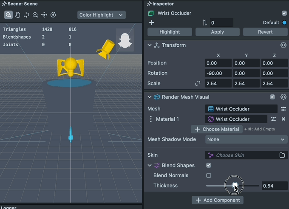
Task: Collapse the Transform section
Action: 150,45
